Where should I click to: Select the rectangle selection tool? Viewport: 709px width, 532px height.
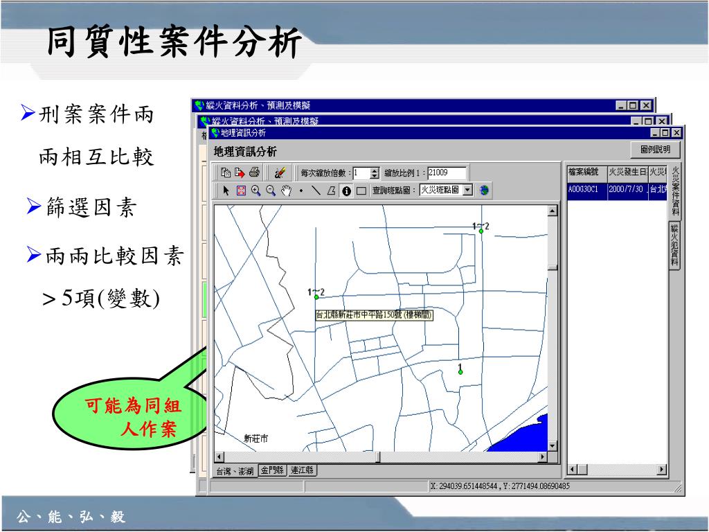pos(361,191)
